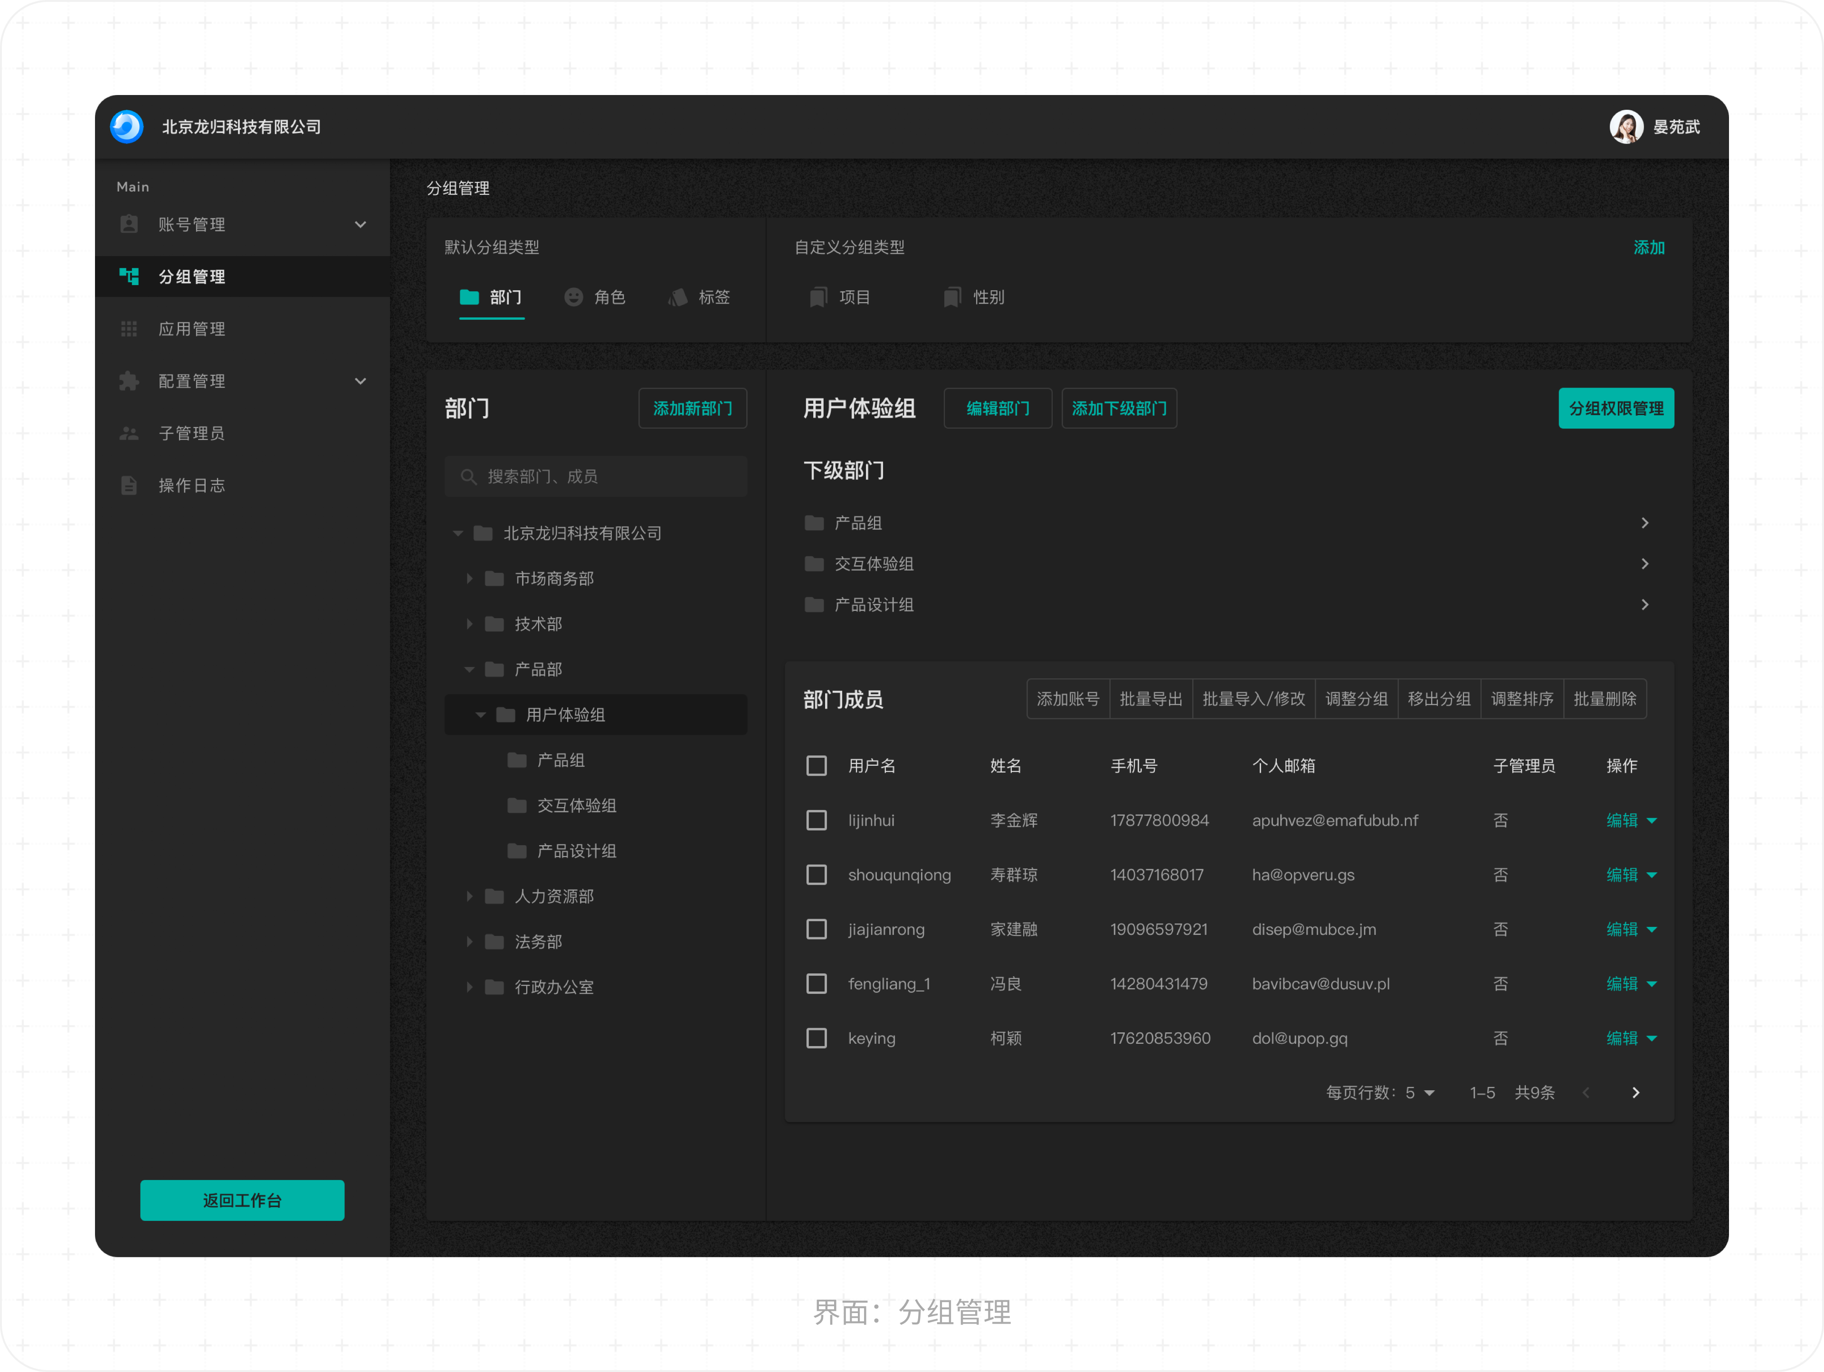Click folder icon beside 法务部

pyautogui.click(x=495, y=942)
